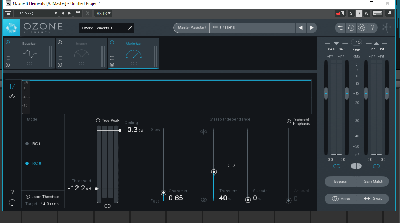The image size is (400, 223).
Task: Click the floppy disk save preset icon
Action: click(78, 13)
